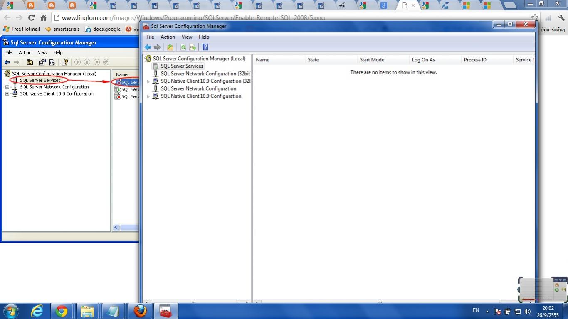The width and height of the screenshot is (568, 319).
Task: Expand bottom SQL Native Client 10.0 Configuration triangle
Action: [x=148, y=96]
